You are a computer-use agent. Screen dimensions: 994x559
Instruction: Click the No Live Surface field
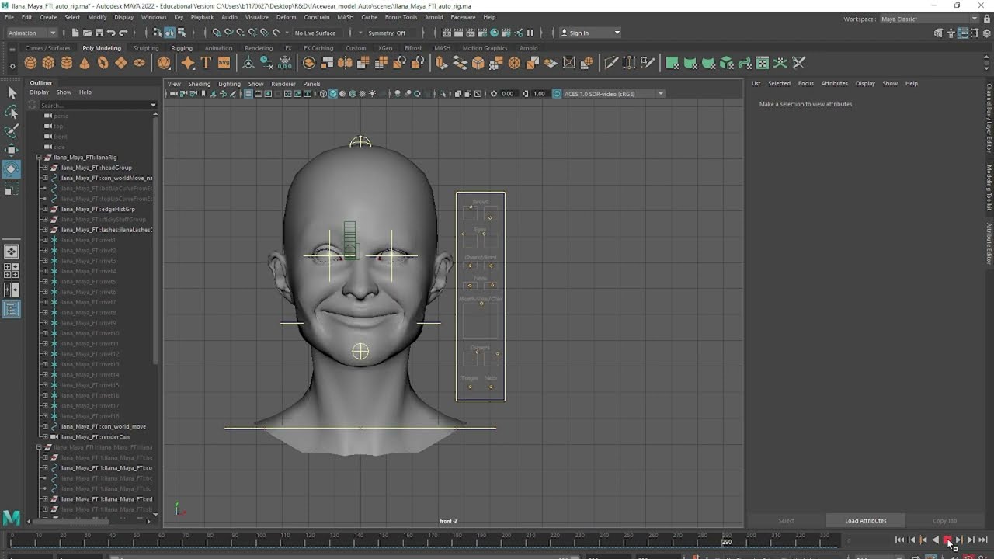click(x=315, y=33)
